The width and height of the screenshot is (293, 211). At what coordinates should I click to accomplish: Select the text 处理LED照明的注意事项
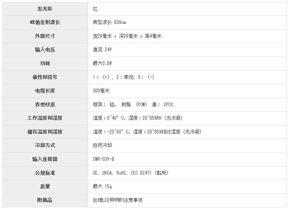point(118,200)
